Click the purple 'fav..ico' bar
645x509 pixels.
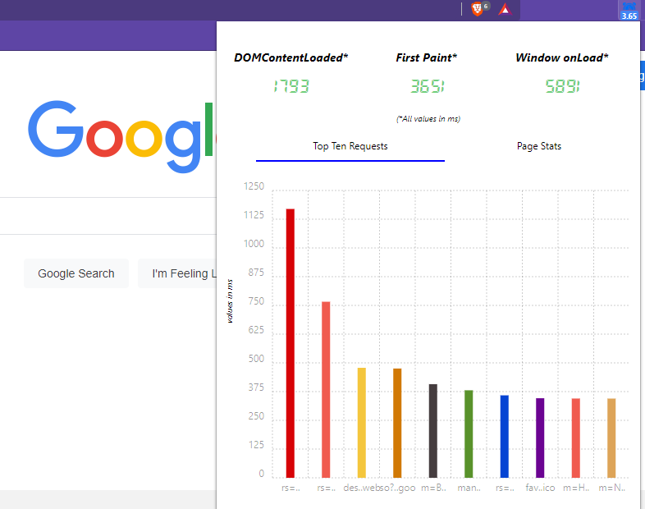pyautogui.click(x=540, y=438)
